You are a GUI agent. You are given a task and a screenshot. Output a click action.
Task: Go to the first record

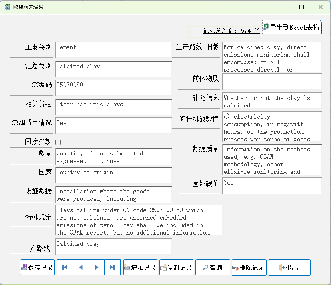click(65, 267)
